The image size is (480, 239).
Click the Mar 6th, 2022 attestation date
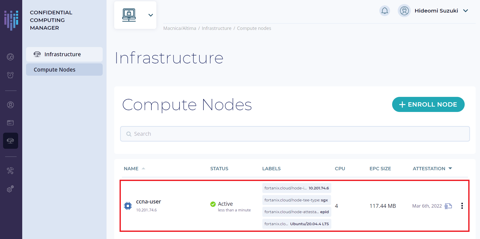(427, 206)
